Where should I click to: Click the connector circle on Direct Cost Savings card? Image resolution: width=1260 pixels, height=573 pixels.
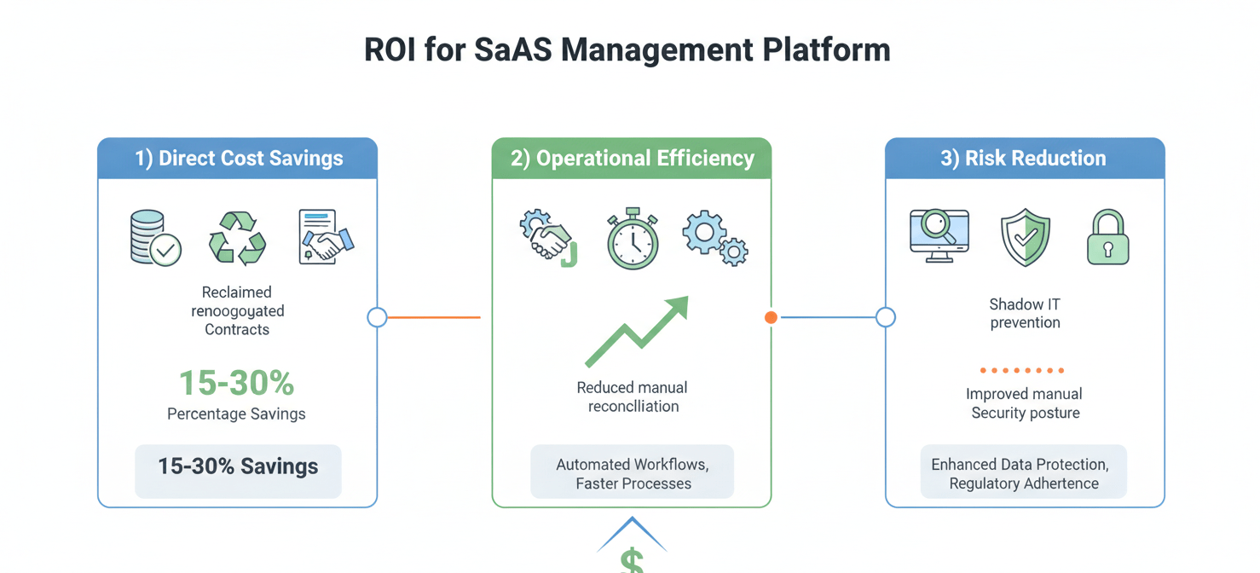click(x=377, y=317)
